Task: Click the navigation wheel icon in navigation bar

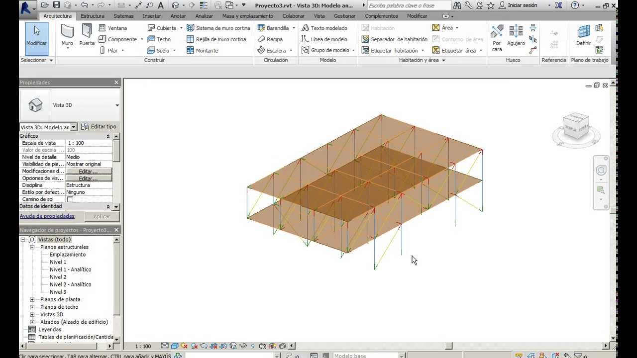Action: 601,170
